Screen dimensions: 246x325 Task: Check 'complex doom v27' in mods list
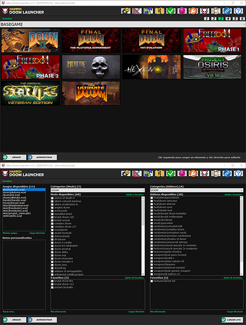coord(52,227)
